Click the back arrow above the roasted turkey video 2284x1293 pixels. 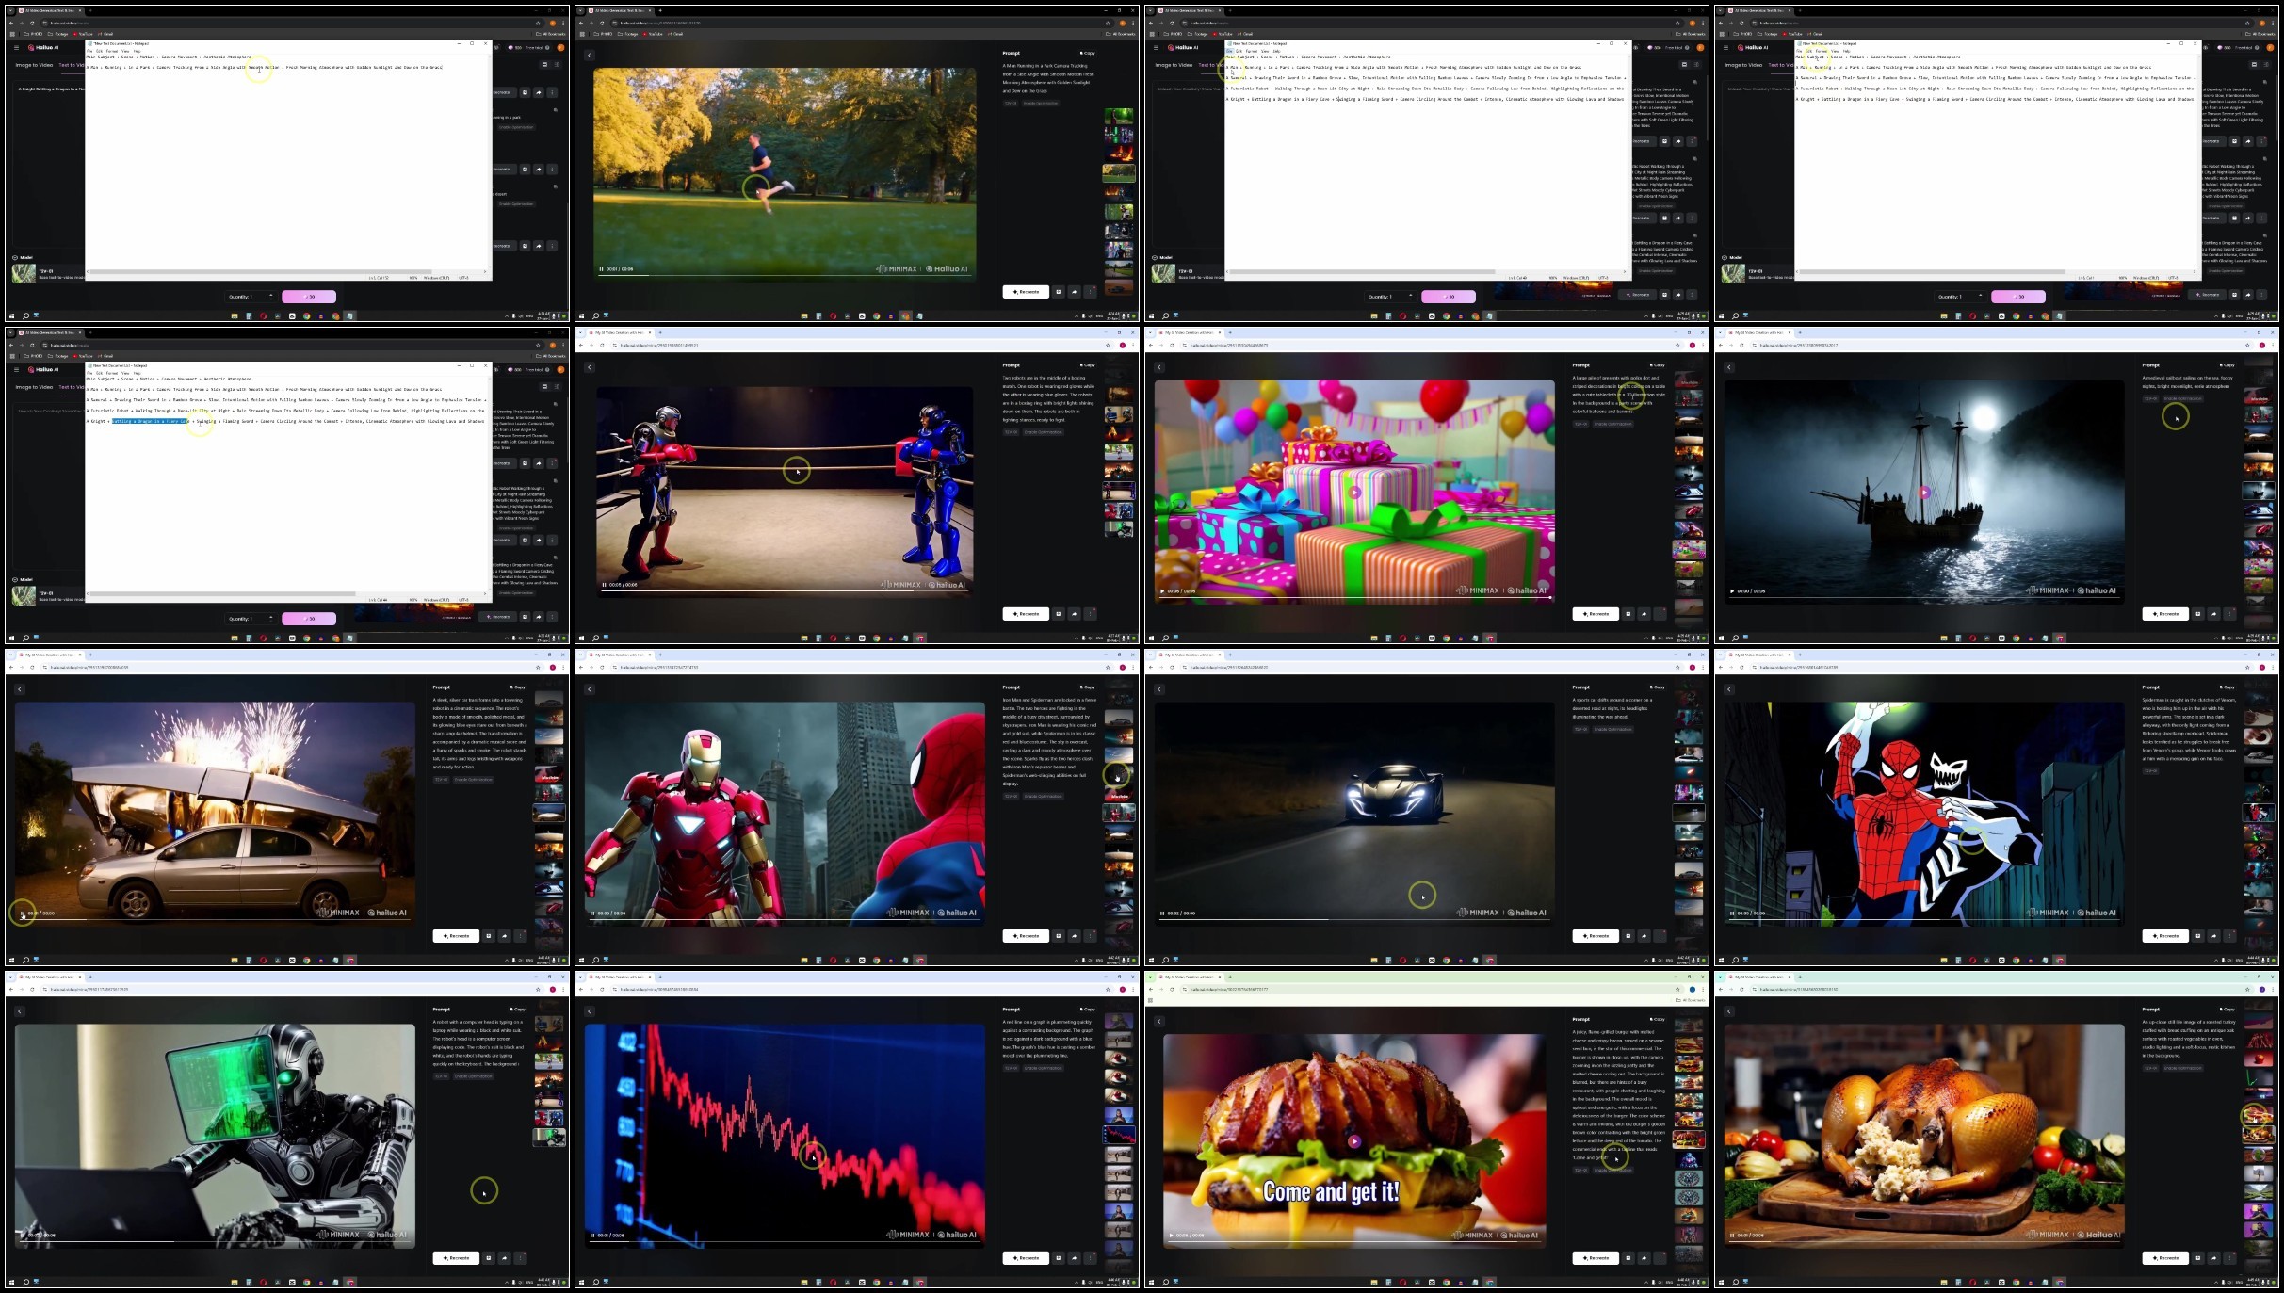tap(1729, 1011)
